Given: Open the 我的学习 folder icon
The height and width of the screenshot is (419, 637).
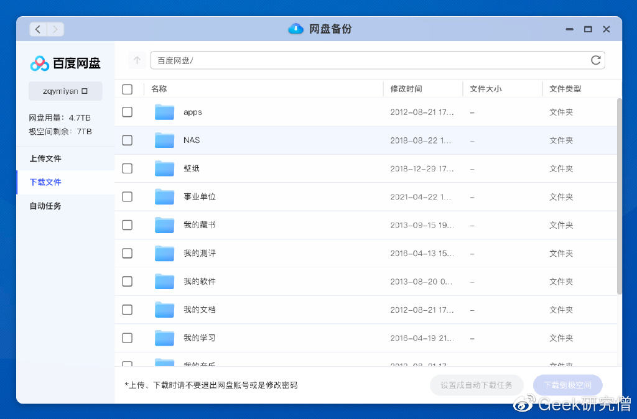Looking at the screenshot, I should pos(164,338).
